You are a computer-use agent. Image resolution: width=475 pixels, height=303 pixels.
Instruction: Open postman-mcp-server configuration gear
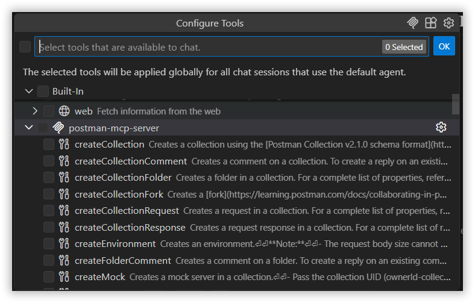pos(441,127)
